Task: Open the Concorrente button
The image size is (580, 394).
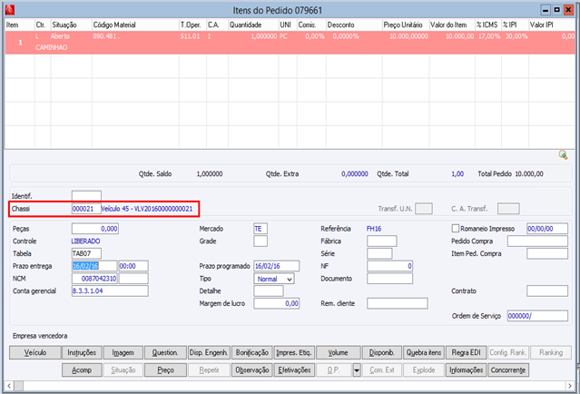Action: (508, 370)
